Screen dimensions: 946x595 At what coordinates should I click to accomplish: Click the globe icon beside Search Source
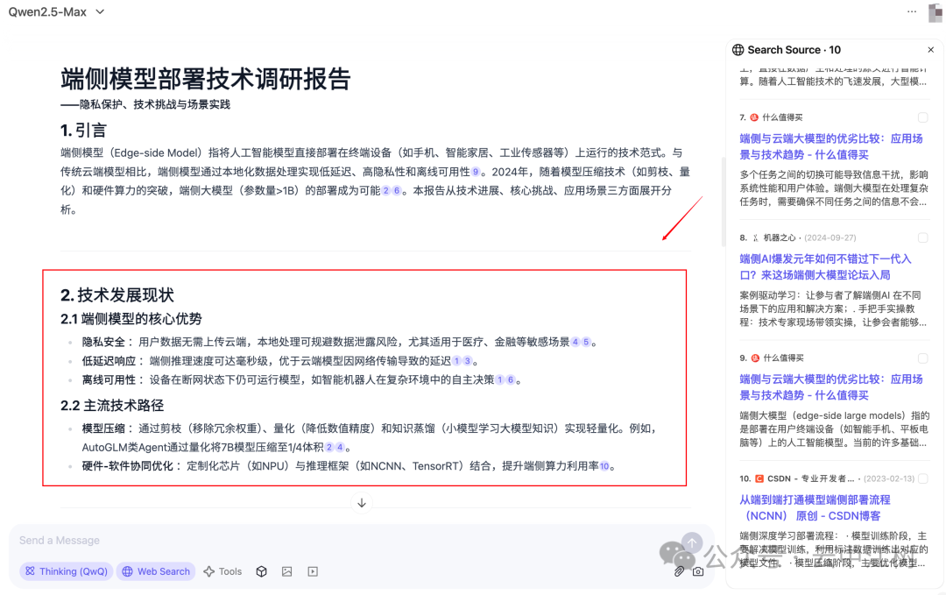(738, 50)
